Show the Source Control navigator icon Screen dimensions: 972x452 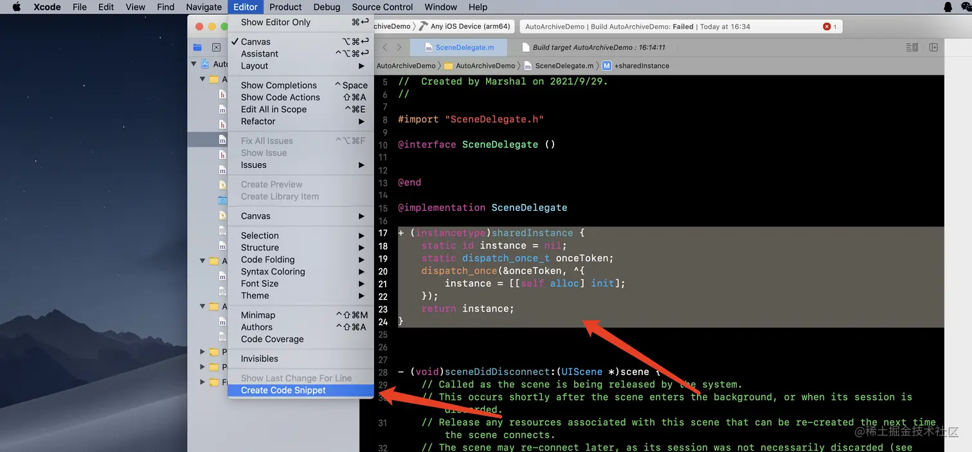[216, 48]
